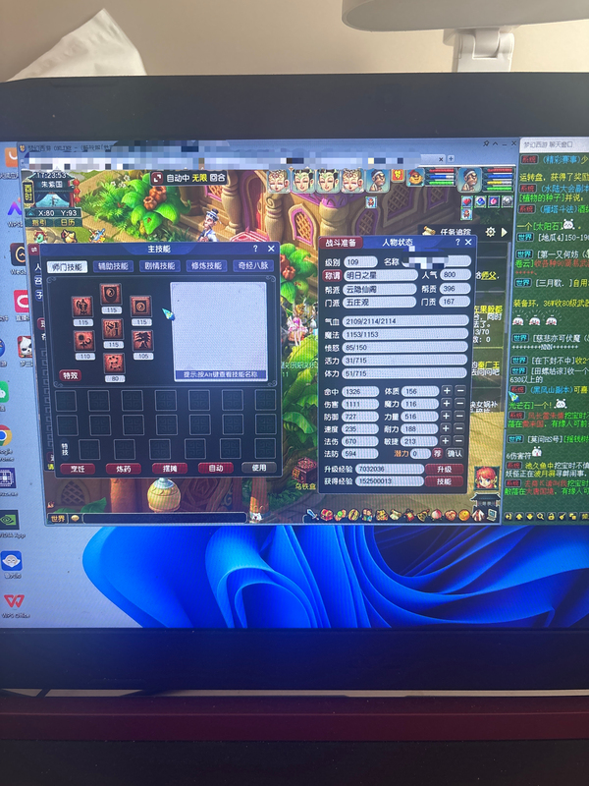Viewport: 589px width, 786px height.
Task: Click the 确认 button next to 潜力
Action: pyautogui.click(x=455, y=454)
